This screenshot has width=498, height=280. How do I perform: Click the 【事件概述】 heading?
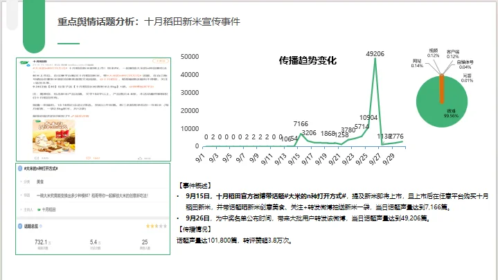point(194,185)
